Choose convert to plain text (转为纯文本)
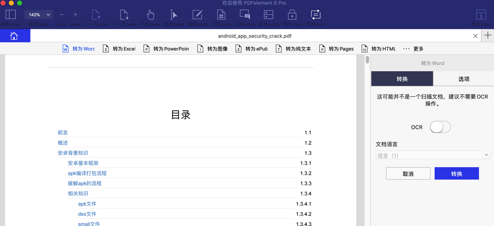 click(293, 49)
